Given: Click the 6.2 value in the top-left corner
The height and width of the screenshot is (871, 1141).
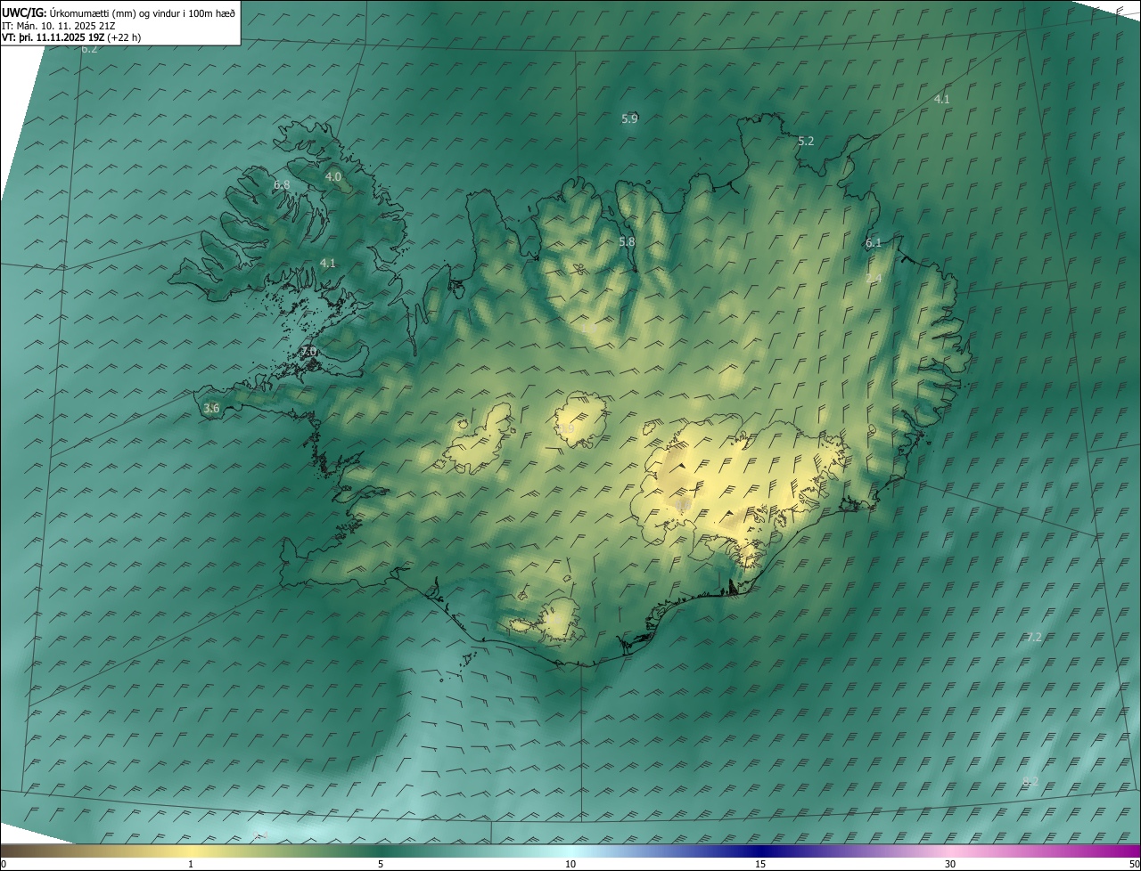Looking at the screenshot, I should 89,49.
